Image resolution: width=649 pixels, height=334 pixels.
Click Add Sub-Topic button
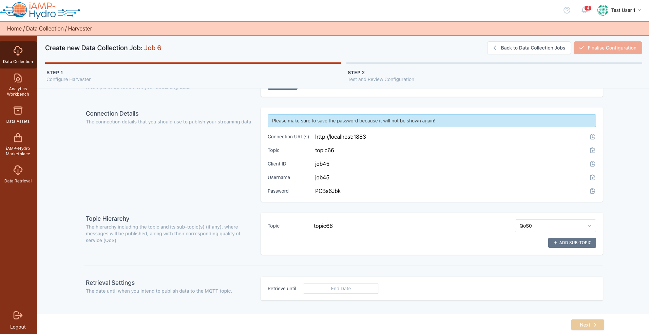(x=572, y=243)
